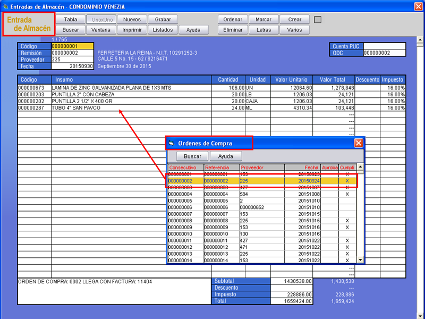Image resolution: width=425 pixels, height=319 pixels.
Task: Open Ayuda in the main toolbar
Action: (193, 30)
